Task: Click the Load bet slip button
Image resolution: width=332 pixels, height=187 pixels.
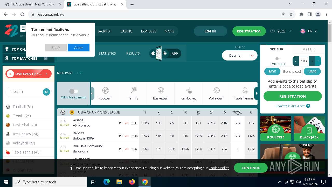Action: pyautogui.click(x=312, y=71)
